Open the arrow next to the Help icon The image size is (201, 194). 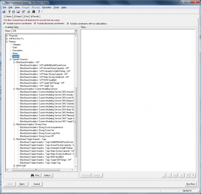(42, 12)
